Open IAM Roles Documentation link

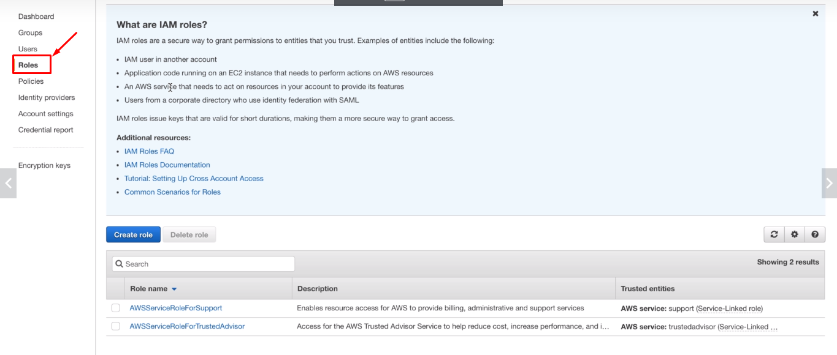[x=167, y=165]
